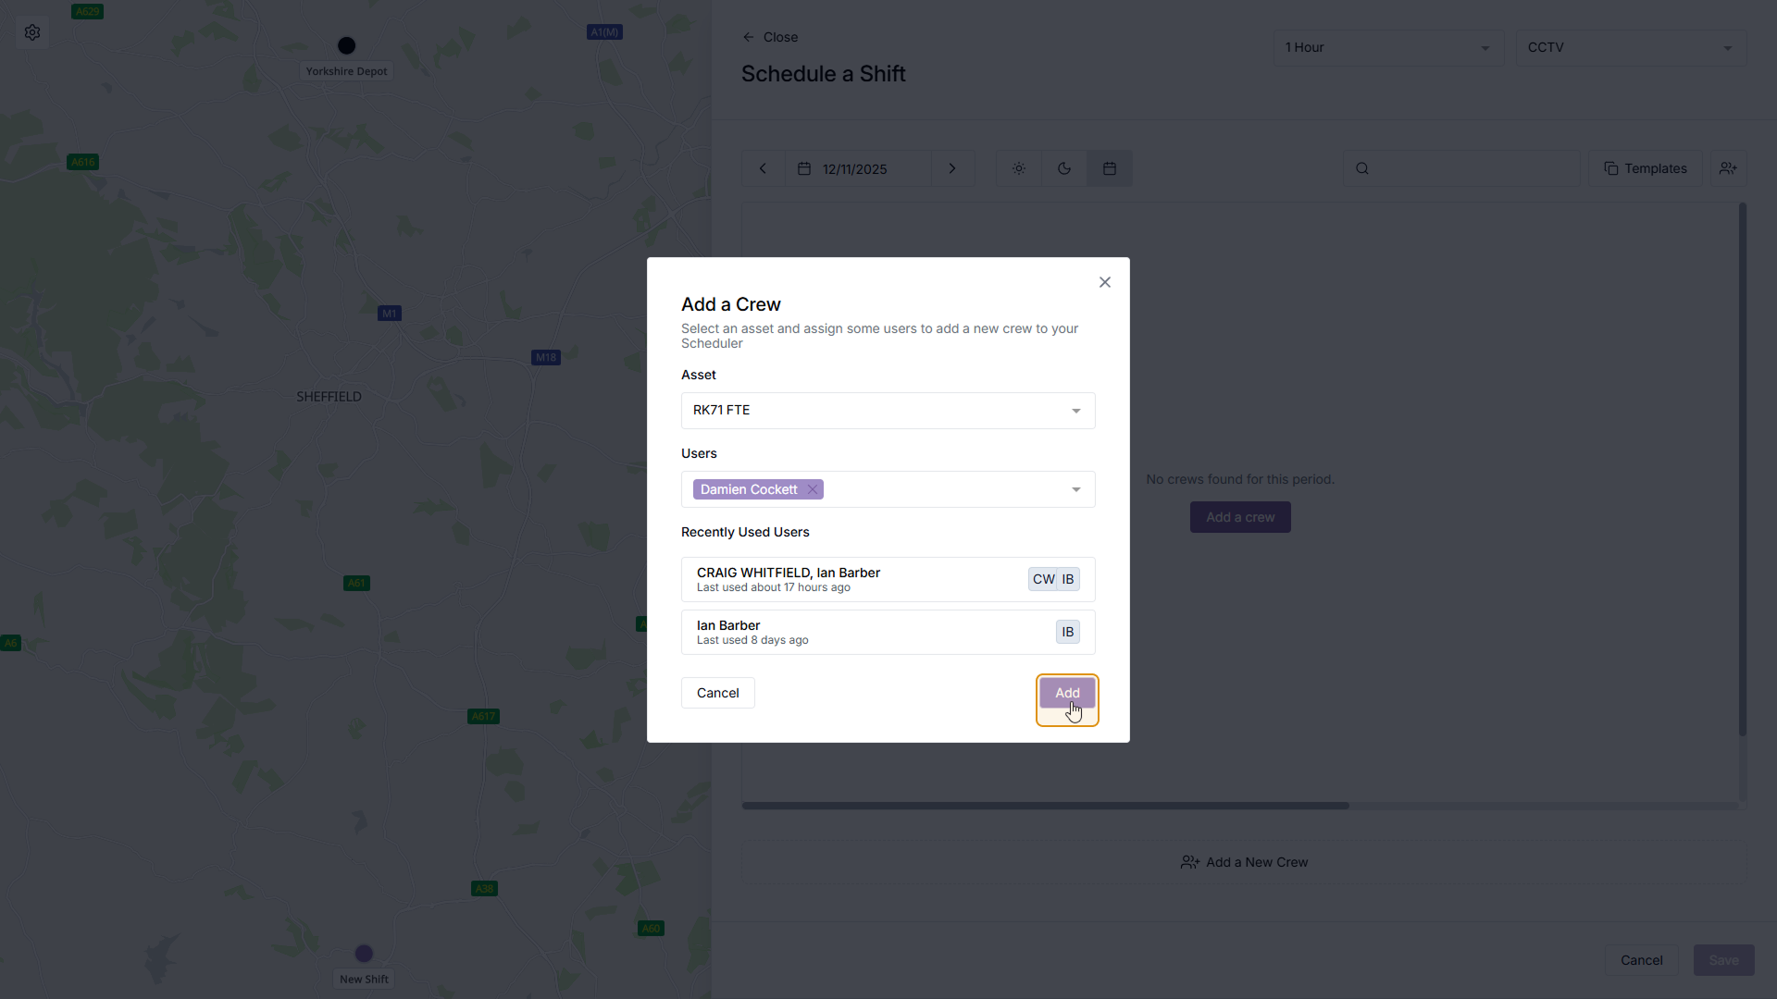Open the 1 Hour duration dropdown
1777x999 pixels.
pyautogui.click(x=1388, y=47)
